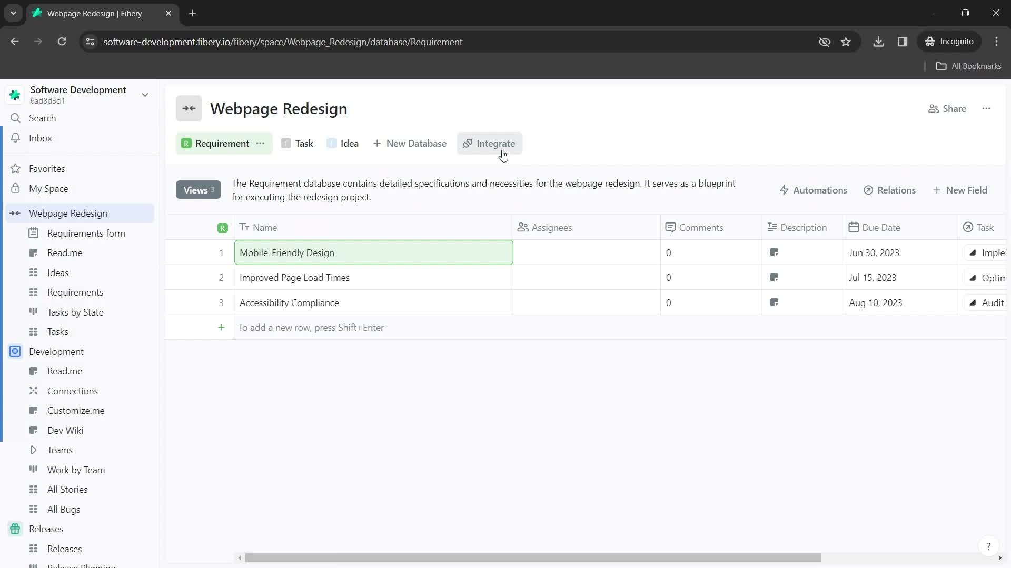Viewport: 1011px width, 568px height.
Task: Expand the Webpage Redesign space menu
Action: [15, 213]
